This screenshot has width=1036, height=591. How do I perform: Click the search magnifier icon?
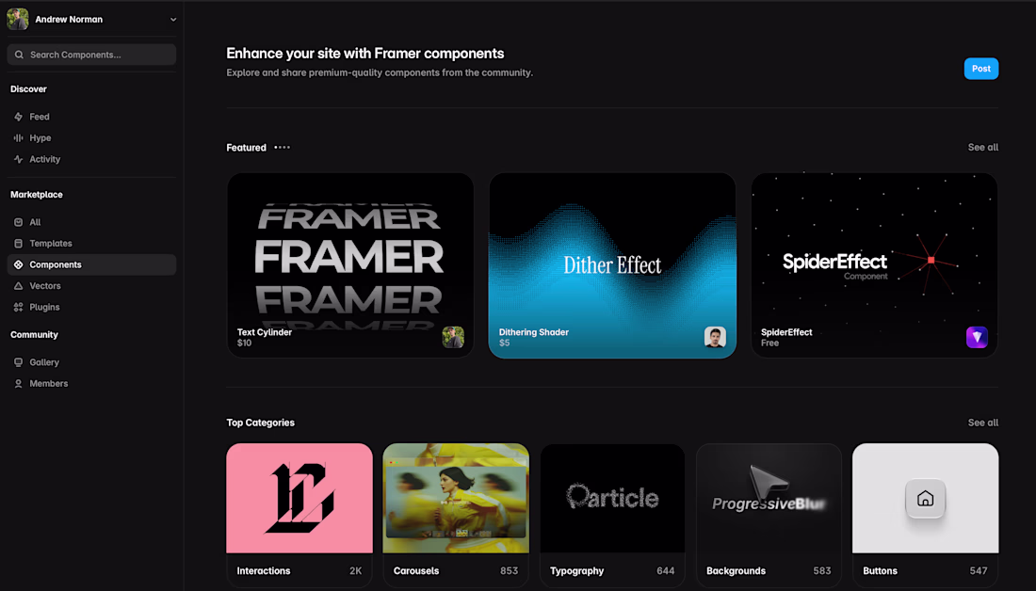[19, 55]
